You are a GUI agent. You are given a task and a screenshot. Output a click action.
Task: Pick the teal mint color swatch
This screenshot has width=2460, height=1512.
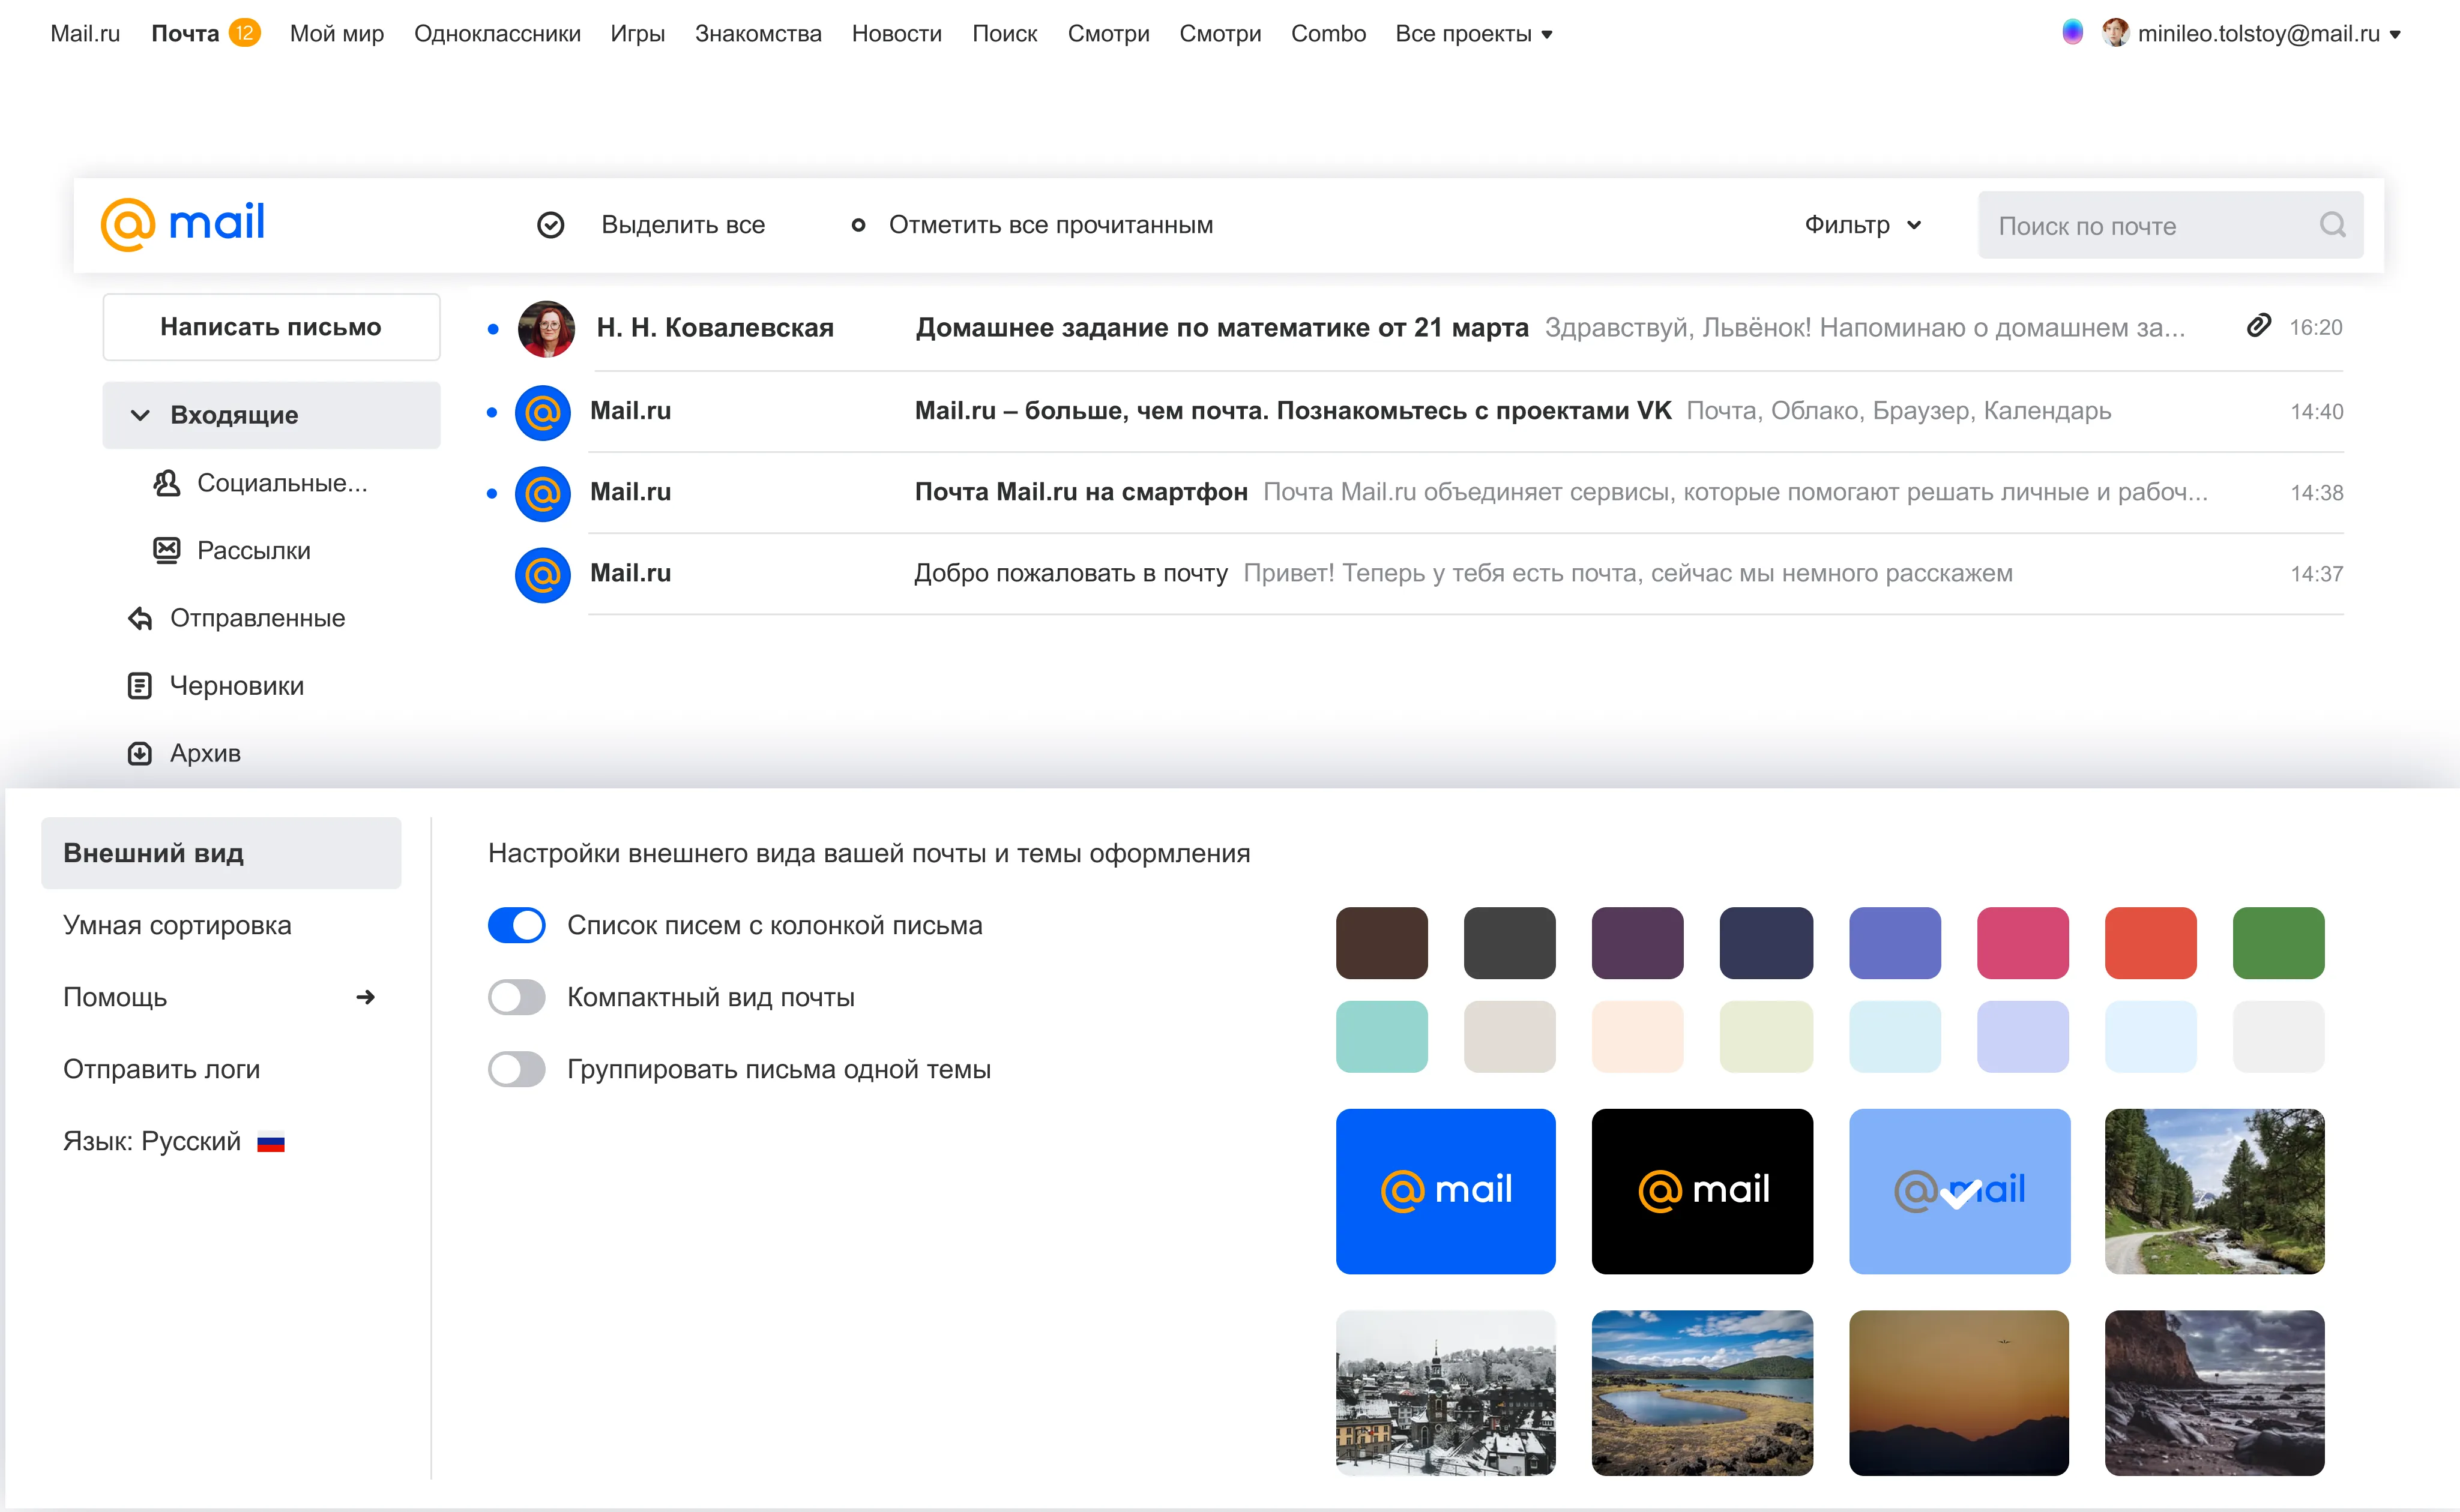click(x=1381, y=1037)
